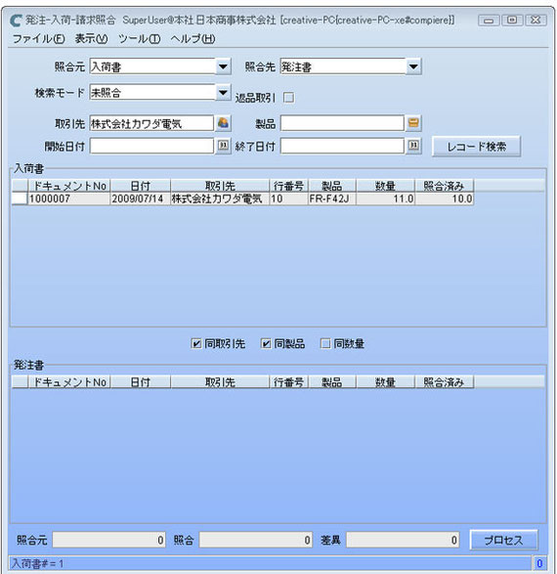Click the status bar counter icon showing 0
This screenshot has width=557, height=574.
539,563
